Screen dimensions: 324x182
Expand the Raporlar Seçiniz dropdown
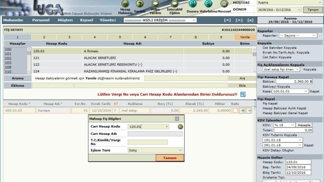pos(298,36)
